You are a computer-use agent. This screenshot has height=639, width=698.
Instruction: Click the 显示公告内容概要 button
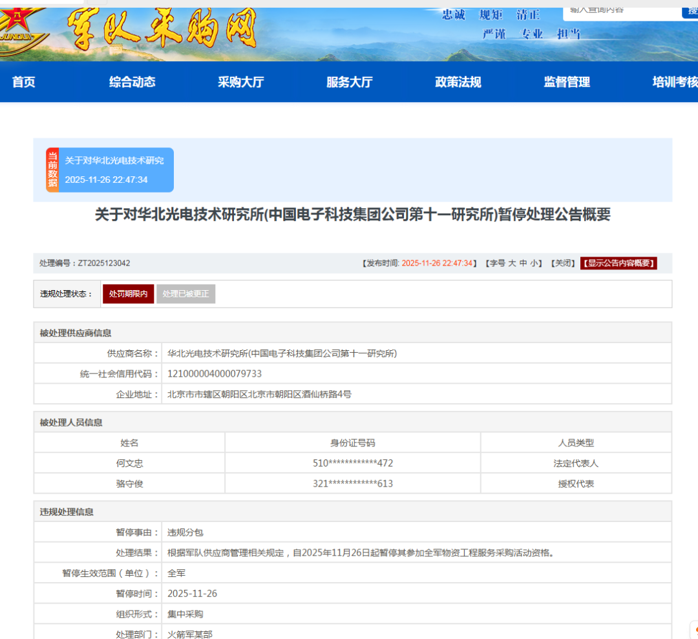[x=619, y=263]
